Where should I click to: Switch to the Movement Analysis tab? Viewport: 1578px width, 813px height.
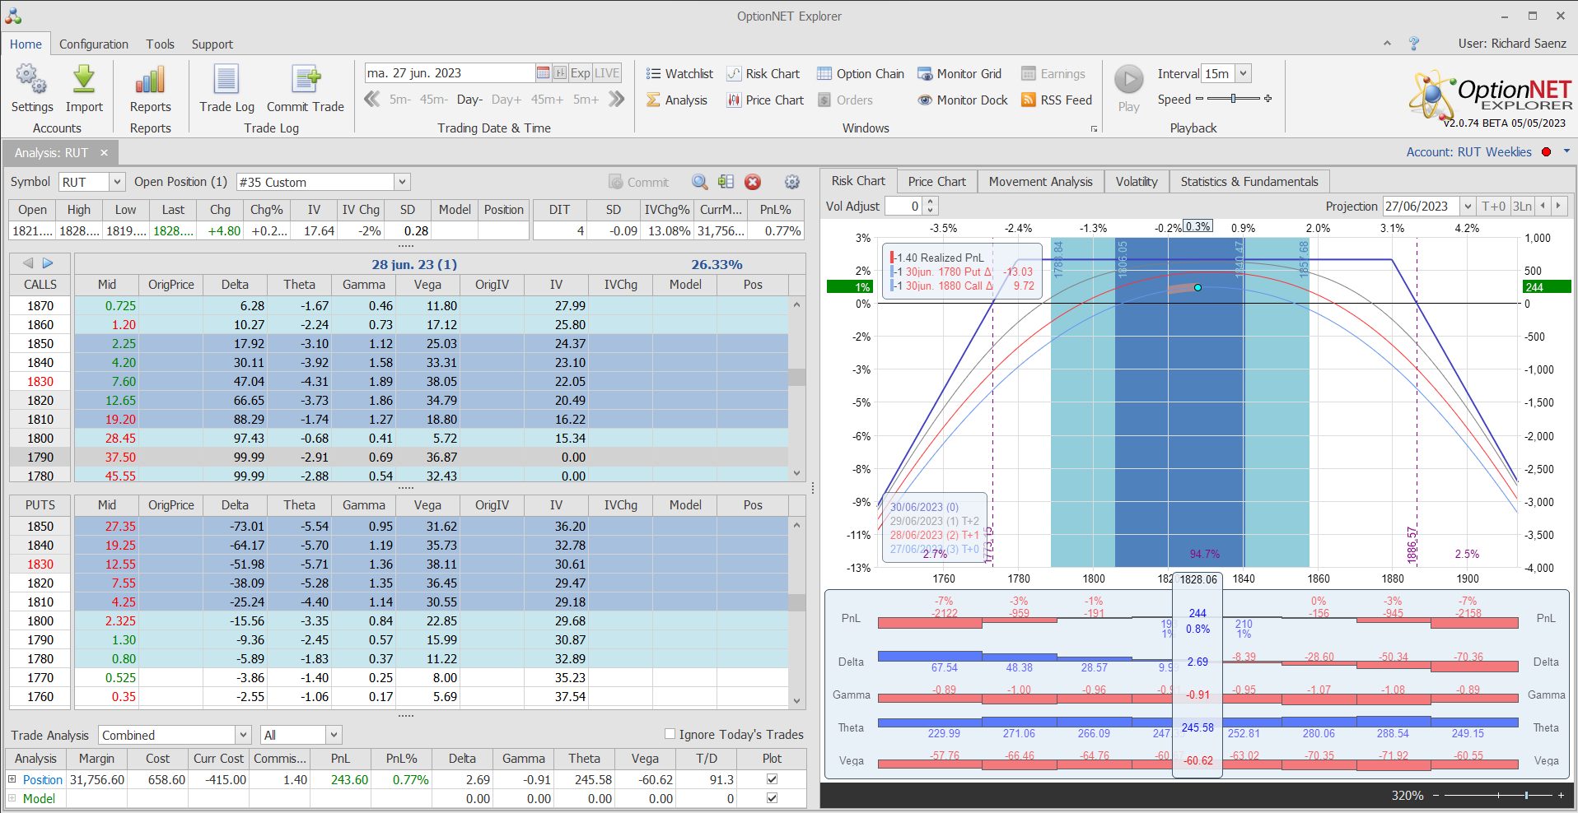(1040, 182)
